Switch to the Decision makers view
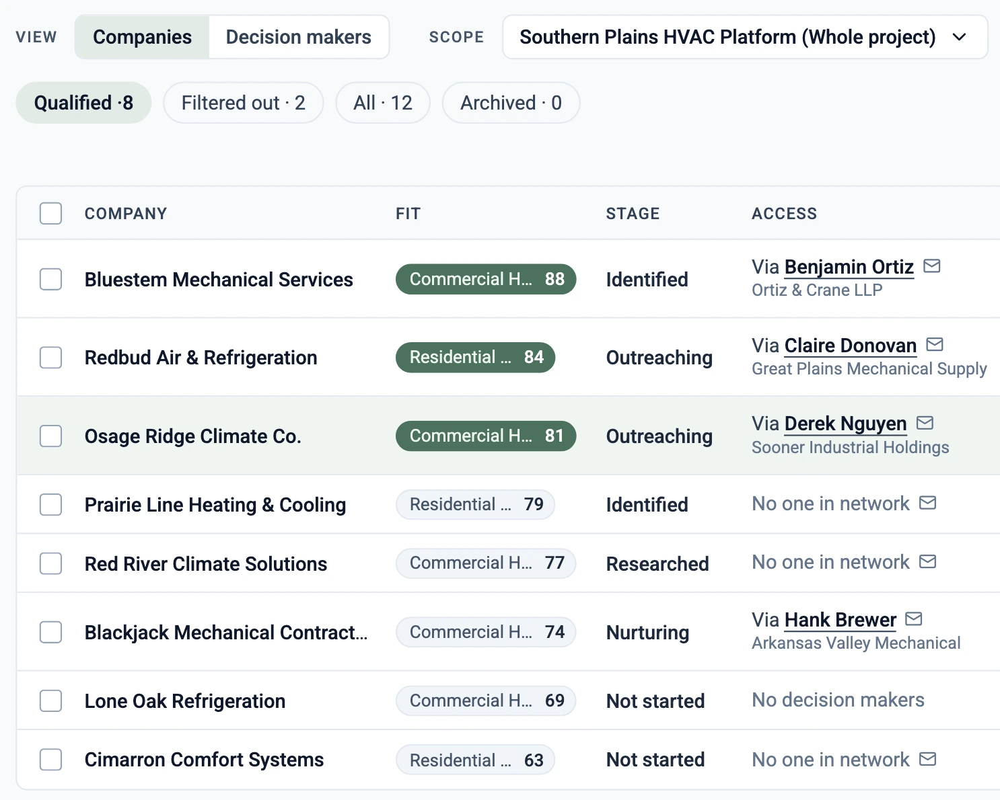Viewport: 1000px width, 800px height. 299,37
